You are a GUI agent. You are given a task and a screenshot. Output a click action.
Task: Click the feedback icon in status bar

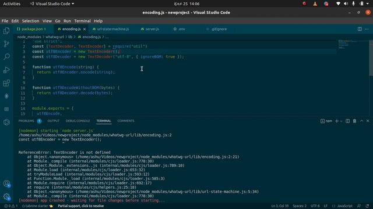(359, 206)
